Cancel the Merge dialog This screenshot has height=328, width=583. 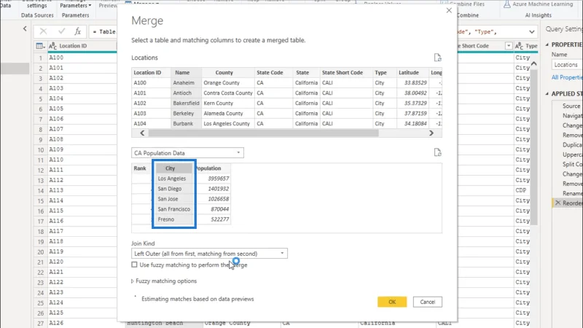(427, 302)
